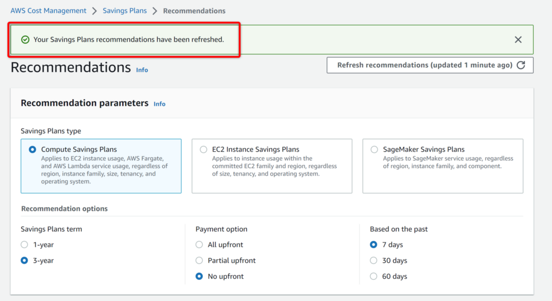Base recommendations on past 7 days
552x301 pixels.
374,245
